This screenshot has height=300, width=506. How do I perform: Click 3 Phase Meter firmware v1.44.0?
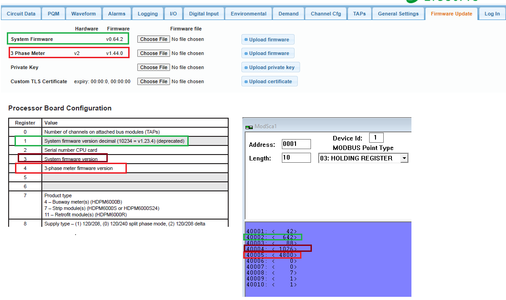coord(115,53)
